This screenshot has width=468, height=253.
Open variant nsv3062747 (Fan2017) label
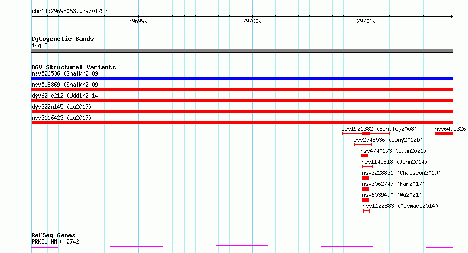393,184
